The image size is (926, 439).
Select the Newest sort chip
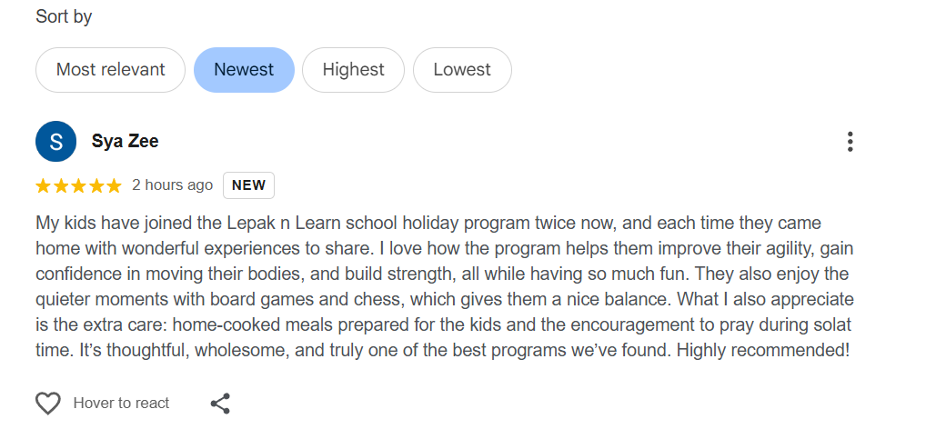(x=244, y=70)
